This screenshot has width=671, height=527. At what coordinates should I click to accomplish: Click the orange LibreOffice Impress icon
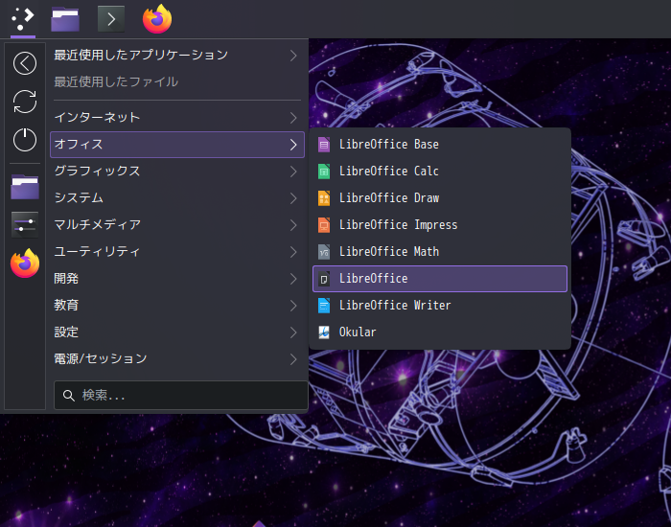pyautogui.click(x=324, y=225)
